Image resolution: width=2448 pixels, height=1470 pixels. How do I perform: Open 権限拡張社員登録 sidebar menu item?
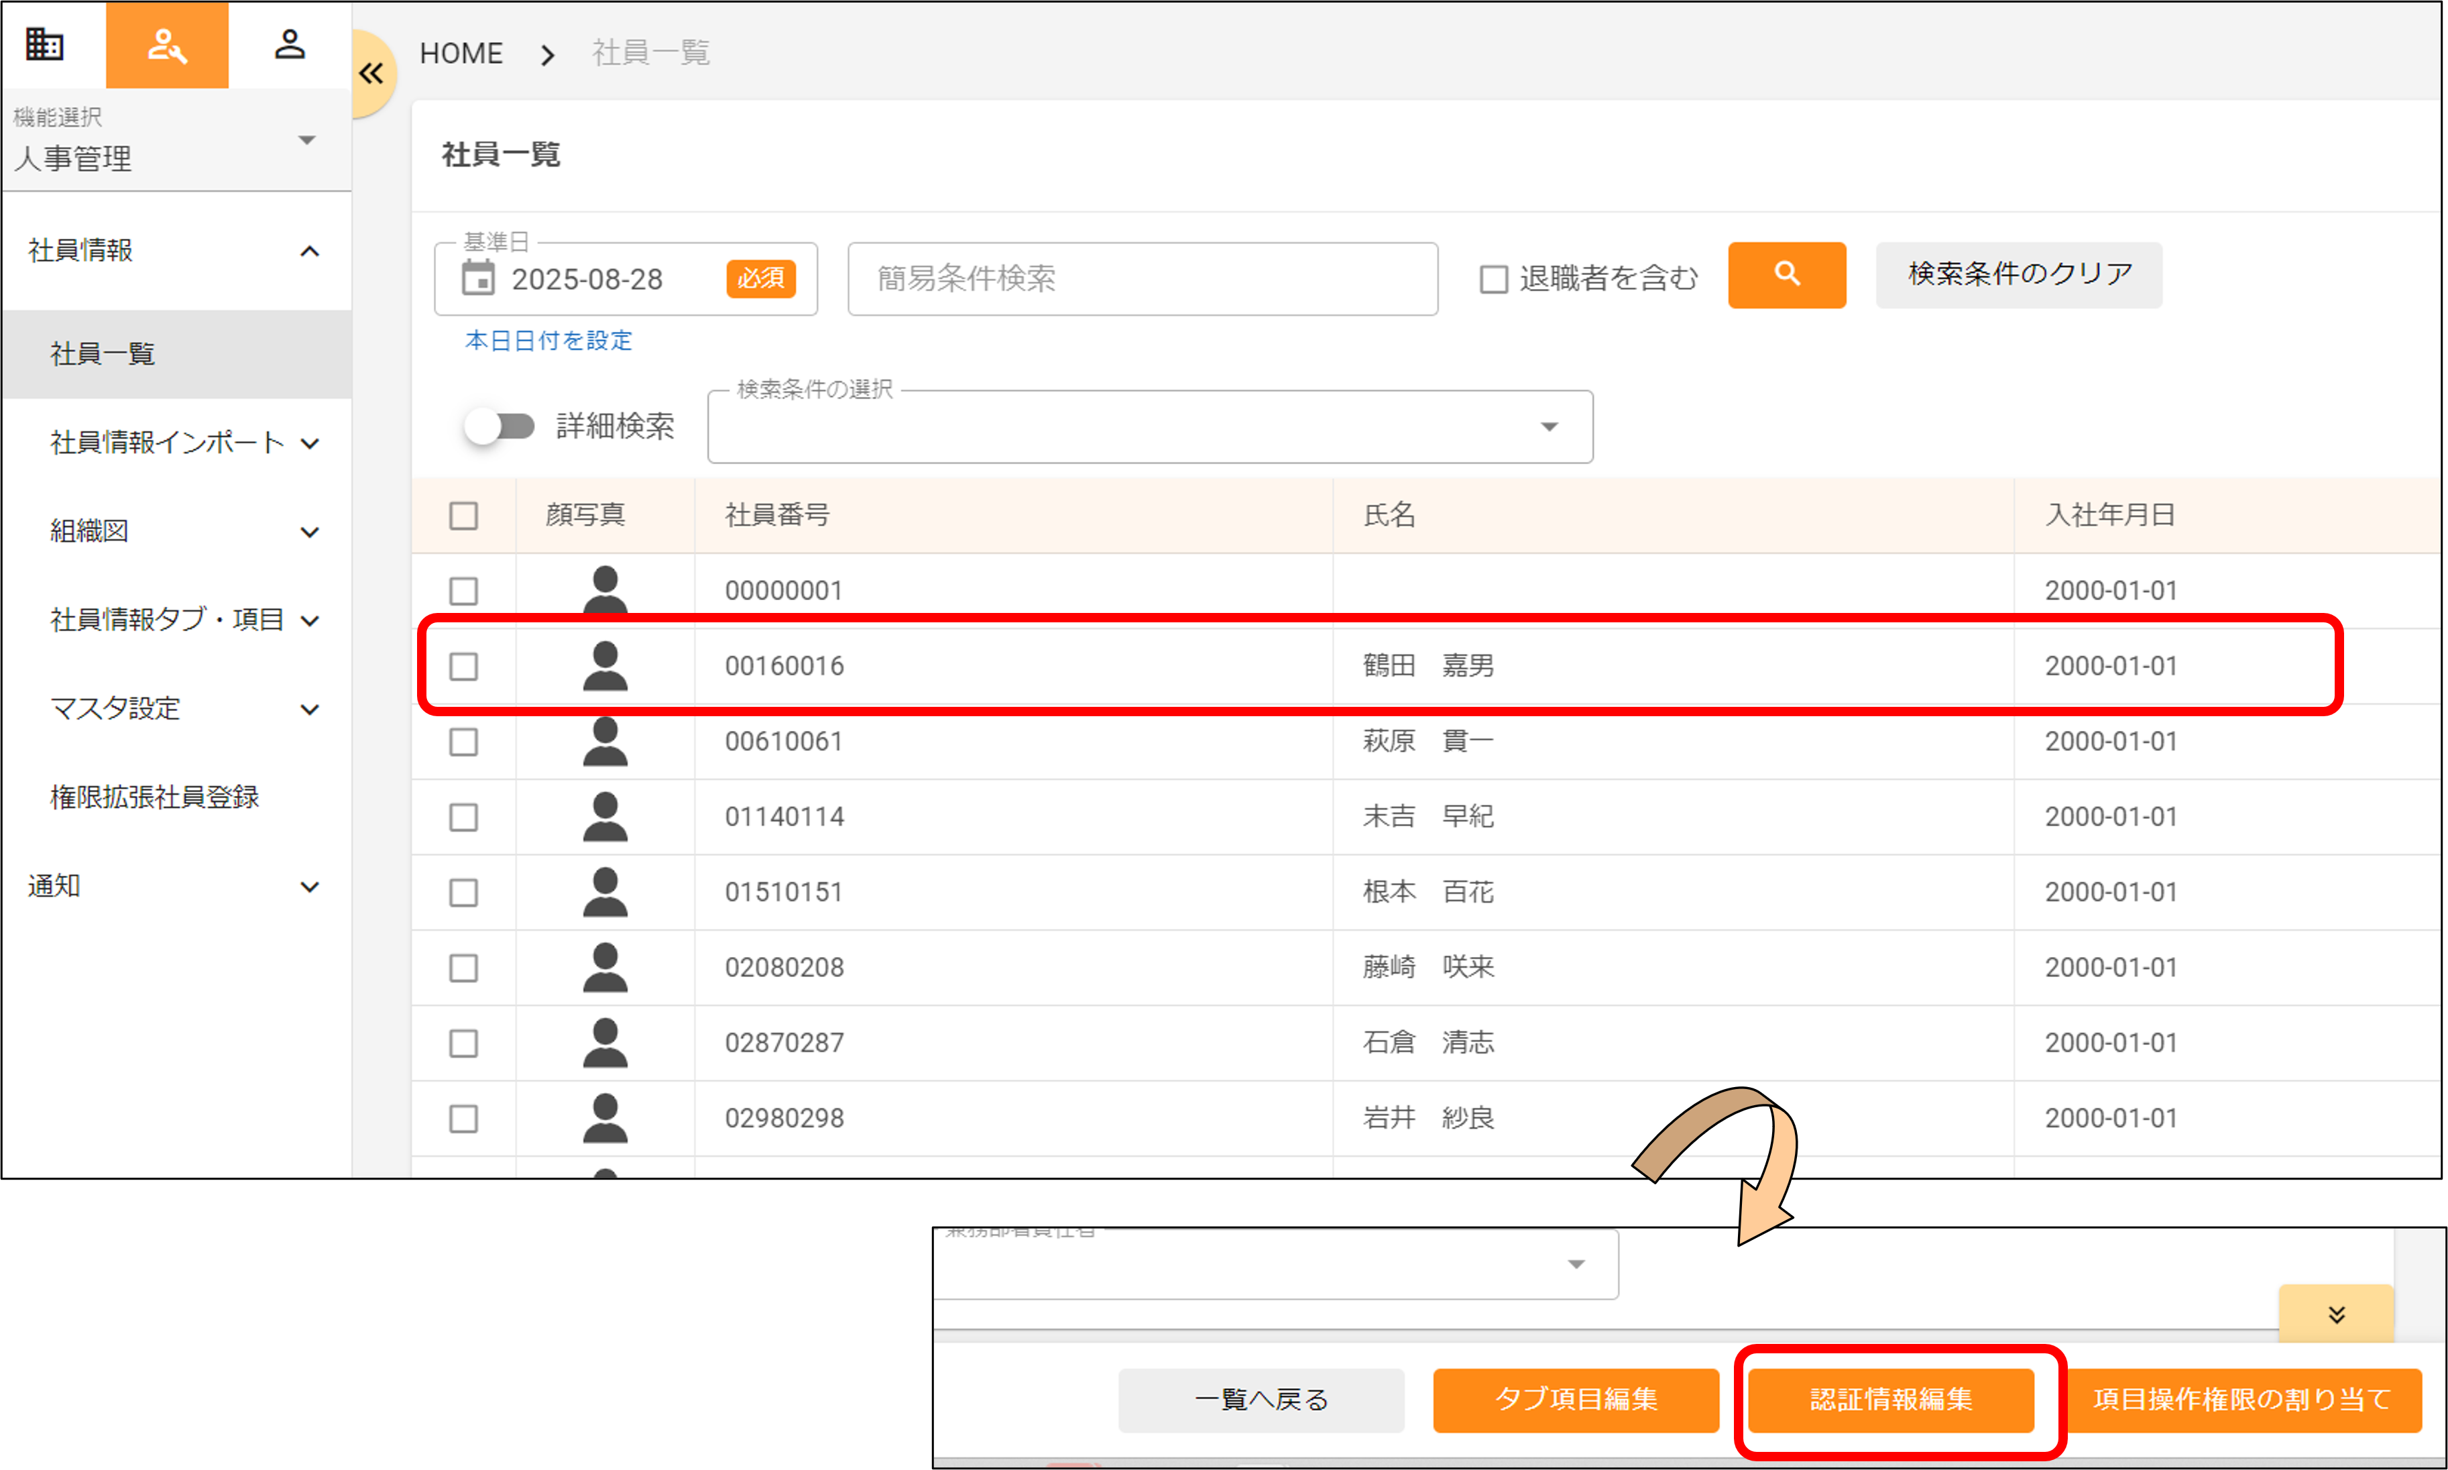pyautogui.click(x=154, y=797)
